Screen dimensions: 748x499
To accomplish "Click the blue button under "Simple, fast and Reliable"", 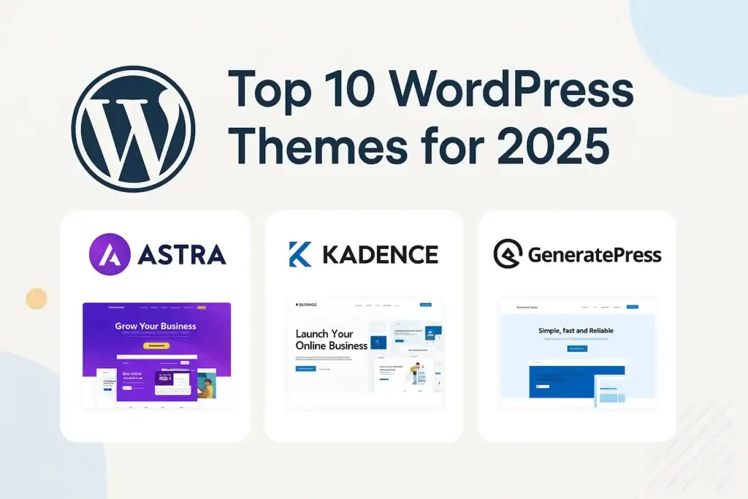I will (577, 348).
